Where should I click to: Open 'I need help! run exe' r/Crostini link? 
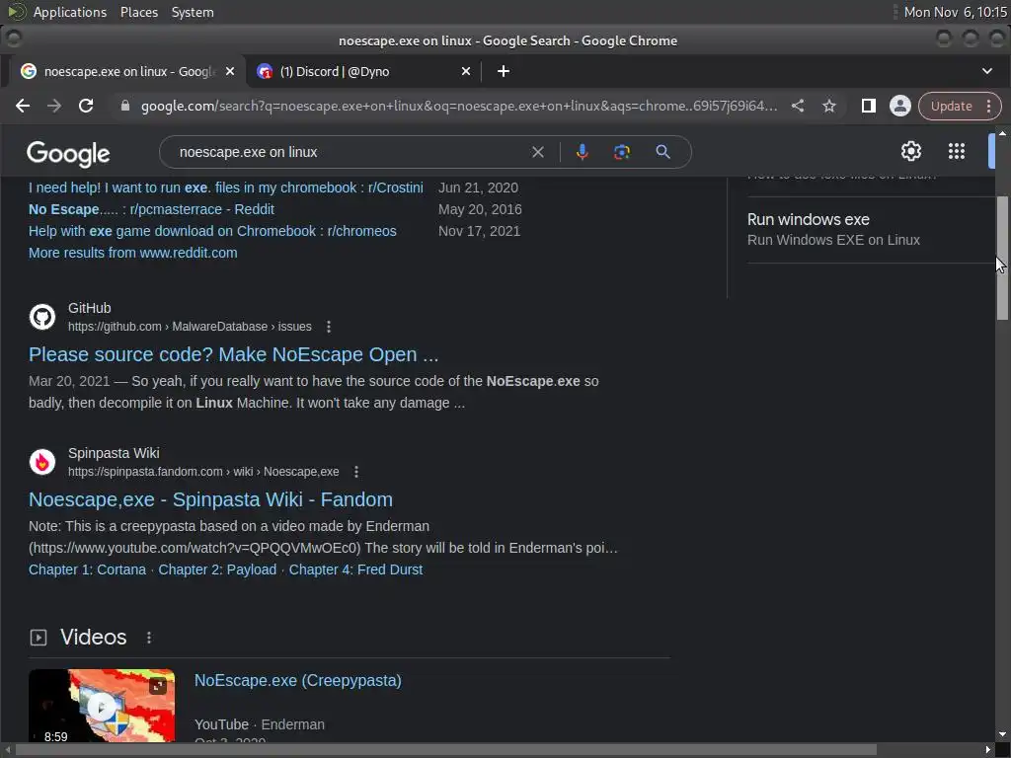pyautogui.click(x=226, y=188)
